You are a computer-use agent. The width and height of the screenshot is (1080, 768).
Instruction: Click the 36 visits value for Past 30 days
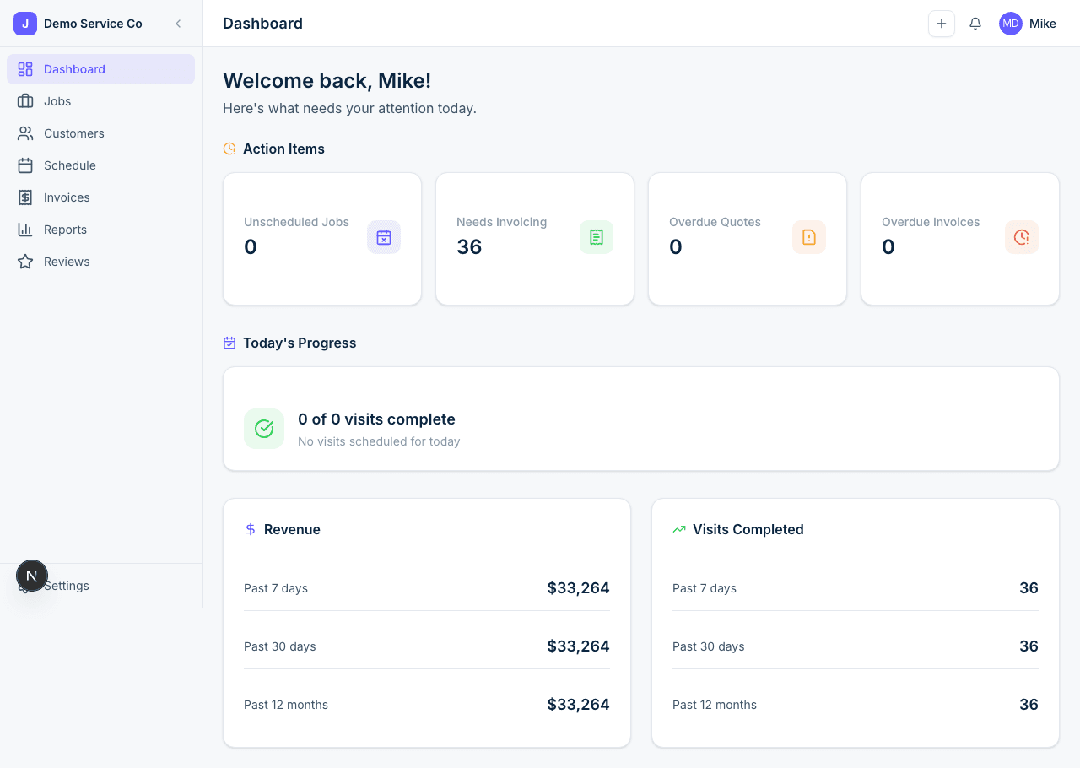1029,646
